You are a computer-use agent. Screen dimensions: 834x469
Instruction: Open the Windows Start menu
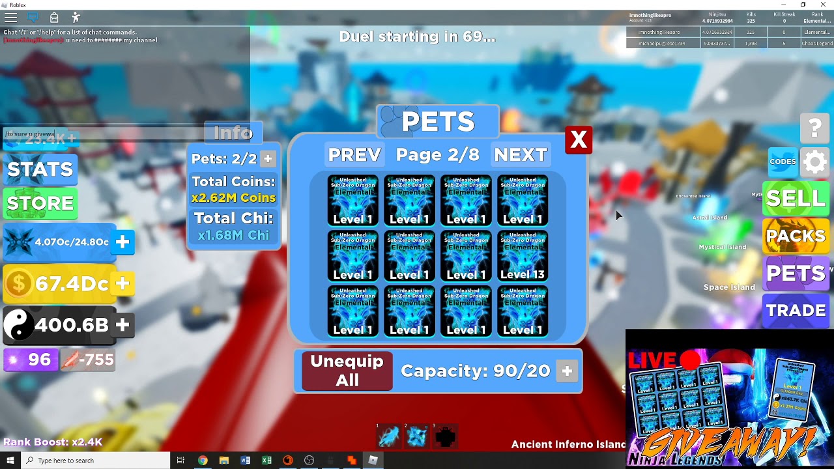coord(10,461)
